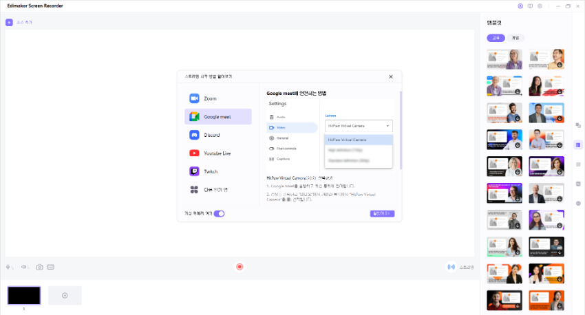The height and width of the screenshot is (315, 585).
Task: Click the keyboard icon in bottom toolbar
Action: pyautogui.click(x=51, y=267)
